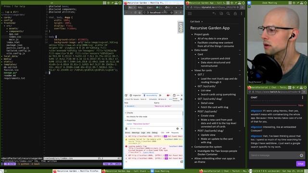Click the red error count badge in devtools
The width and height of the screenshot is (308, 173).
[x=168, y=95]
